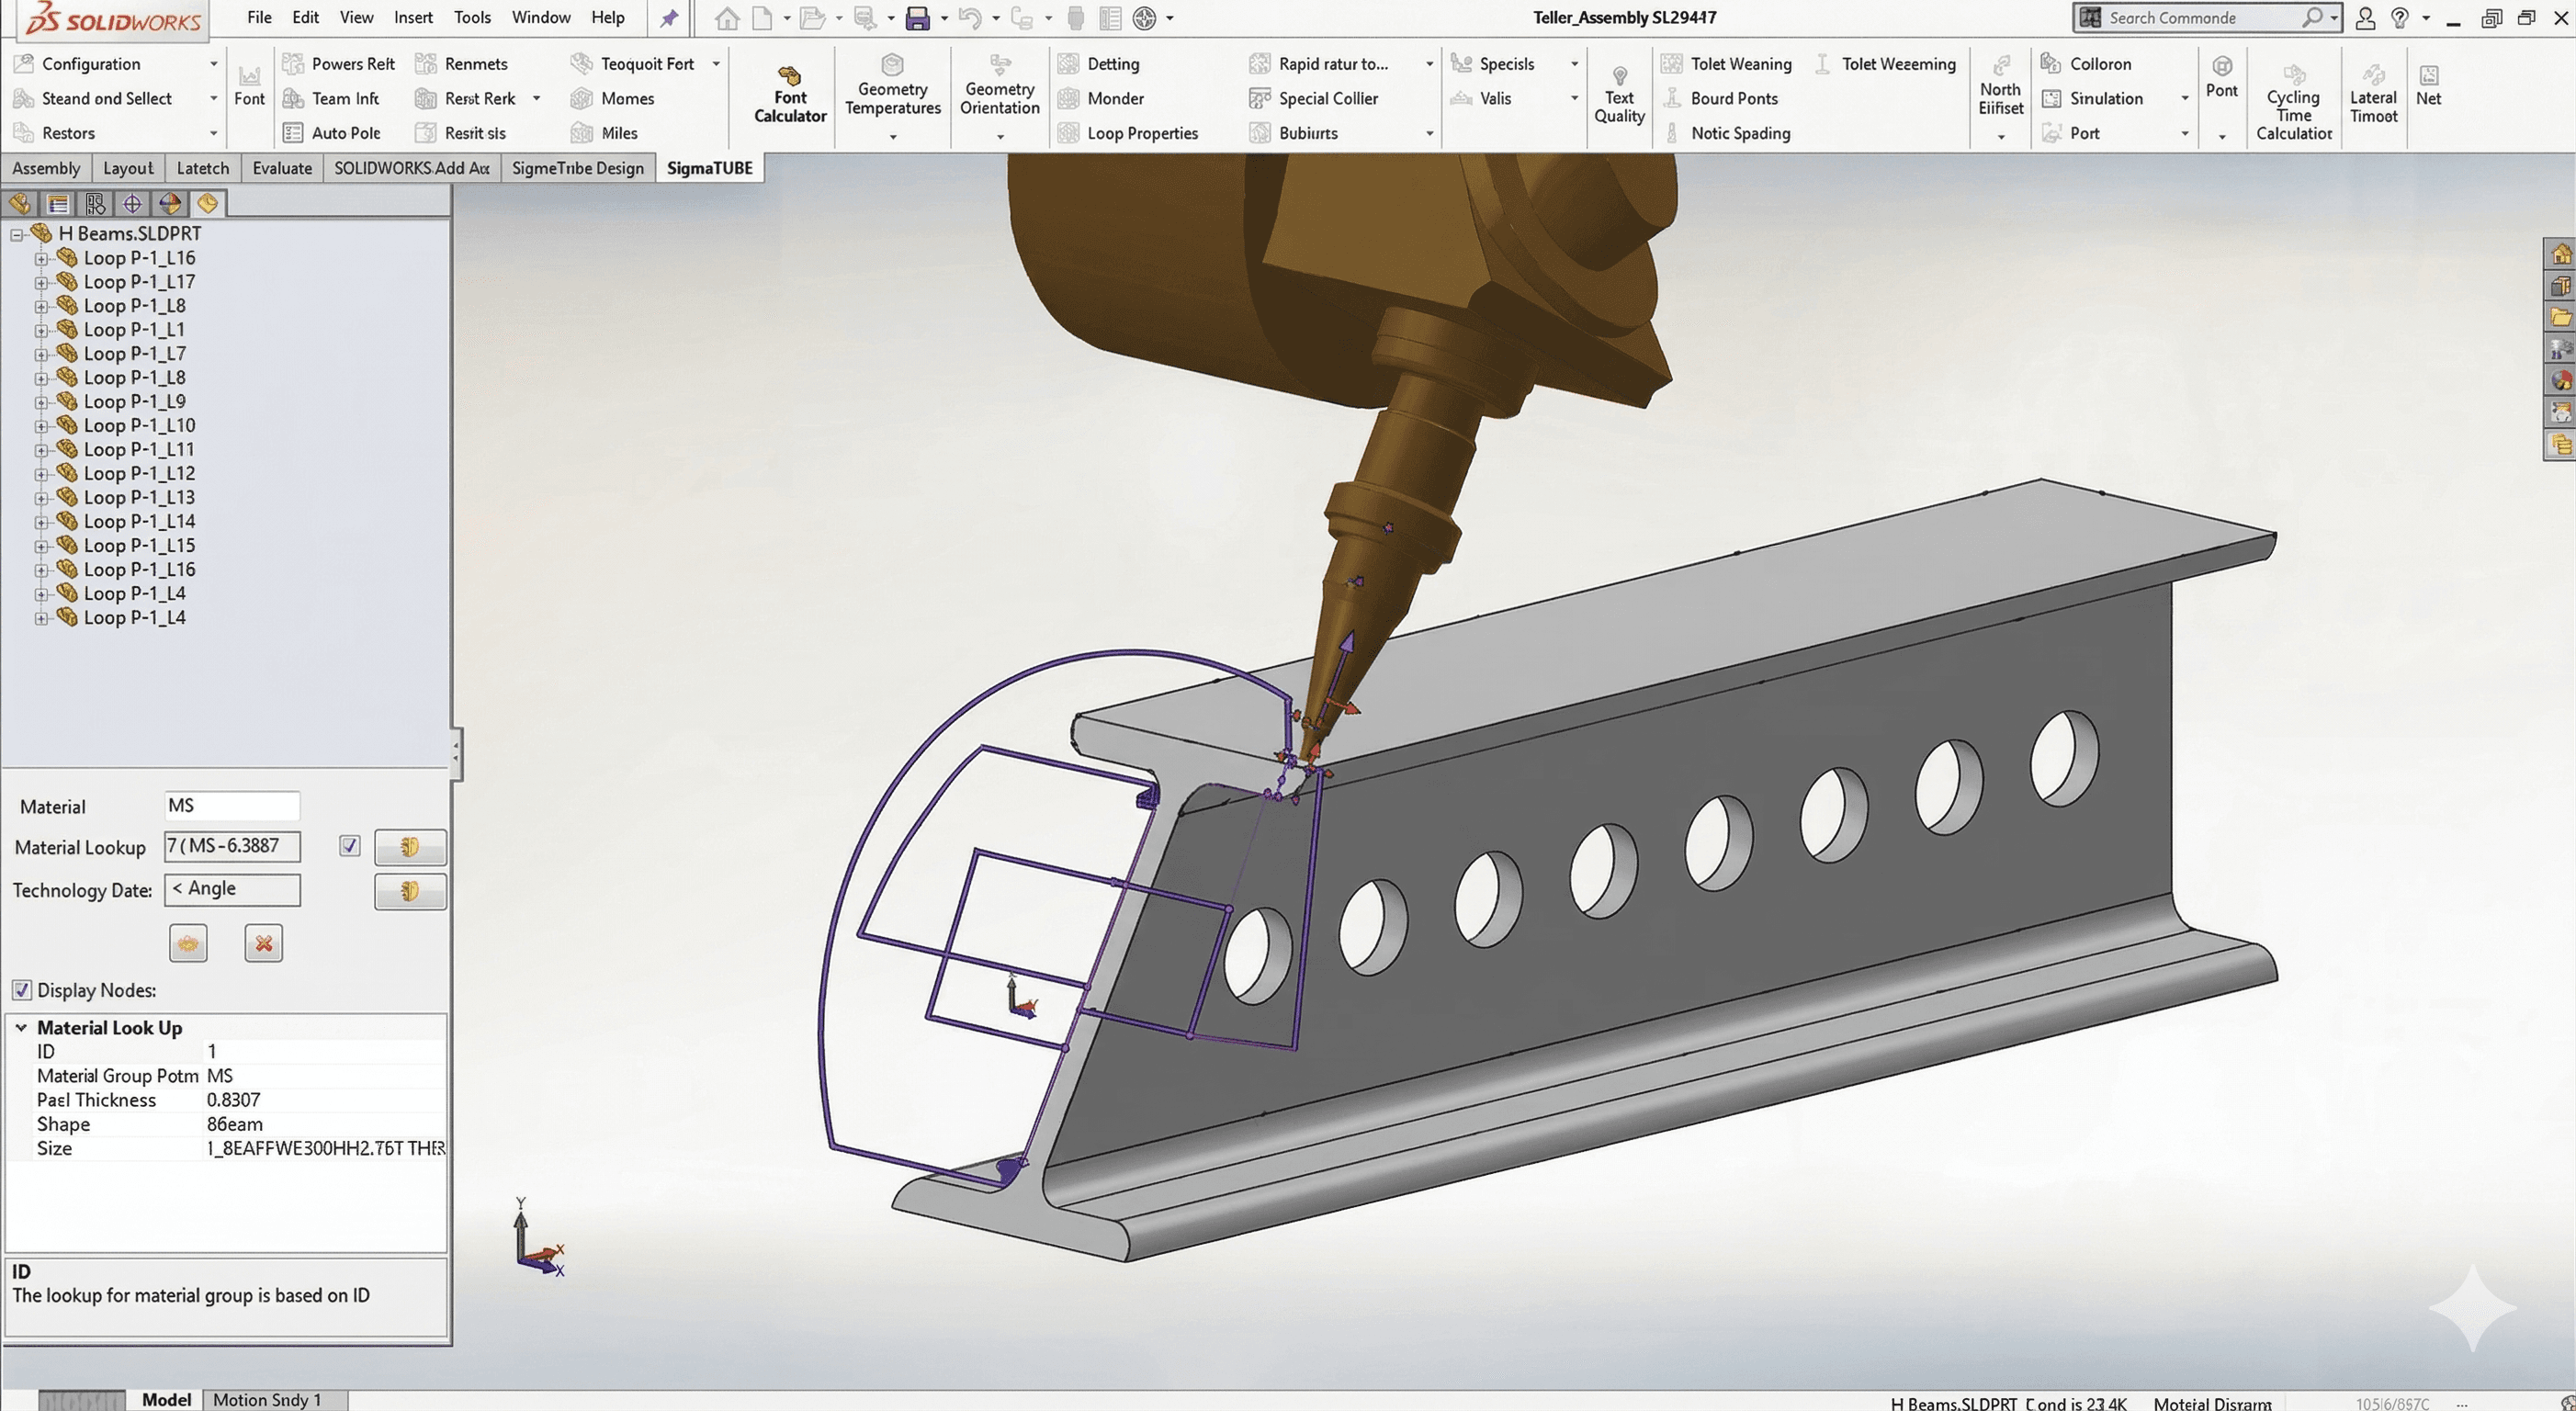Click the user account icon
The image size is (2576, 1411).
[x=2364, y=18]
